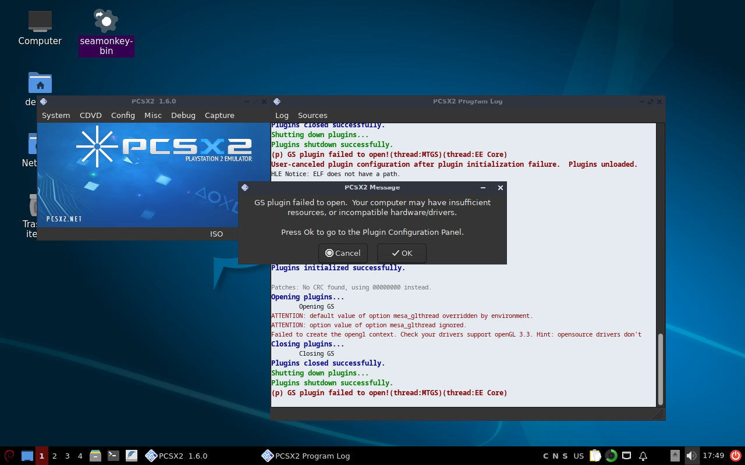This screenshot has height=465, width=745.
Task: Expand the Sources menu in Program Log
Action: 313,116
